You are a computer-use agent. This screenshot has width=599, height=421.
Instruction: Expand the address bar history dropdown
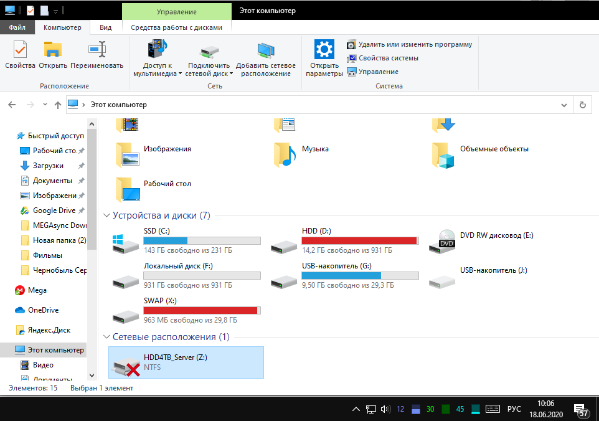coord(564,105)
